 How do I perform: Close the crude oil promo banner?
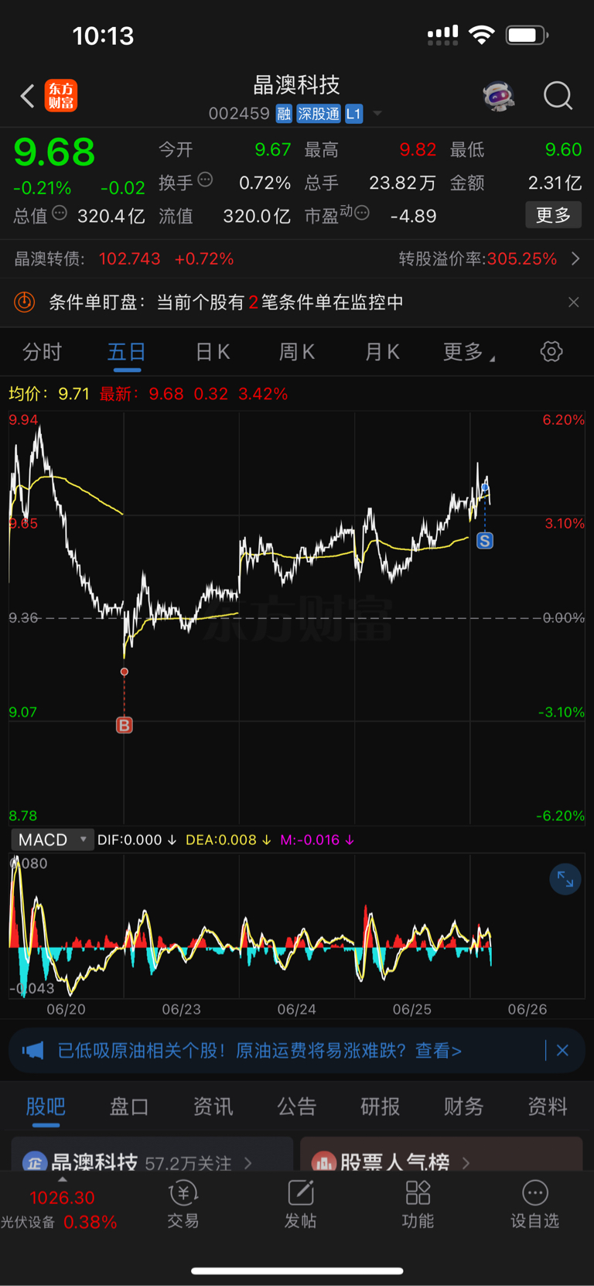[563, 1050]
